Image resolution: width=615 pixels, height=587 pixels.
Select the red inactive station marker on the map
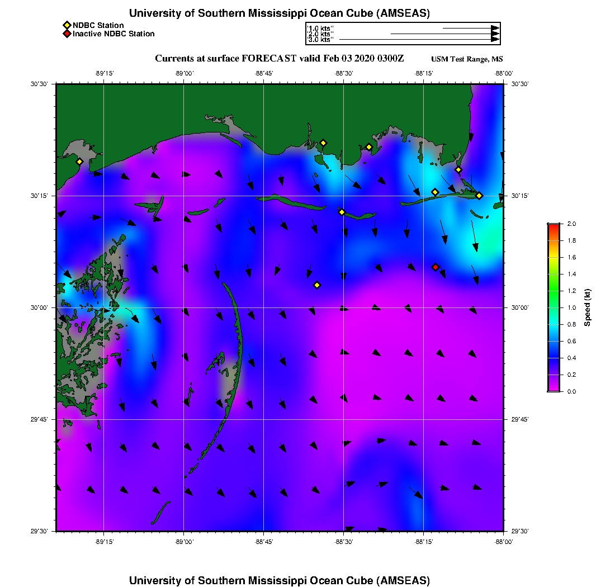click(x=436, y=267)
